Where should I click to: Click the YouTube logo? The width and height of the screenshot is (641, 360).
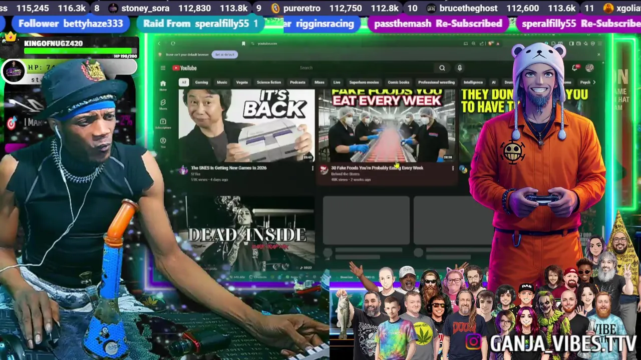(x=185, y=68)
